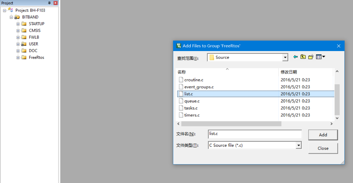The height and width of the screenshot is (183, 353).
Task: Sort files by the 修改日期 column header
Action: [x=306, y=72]
